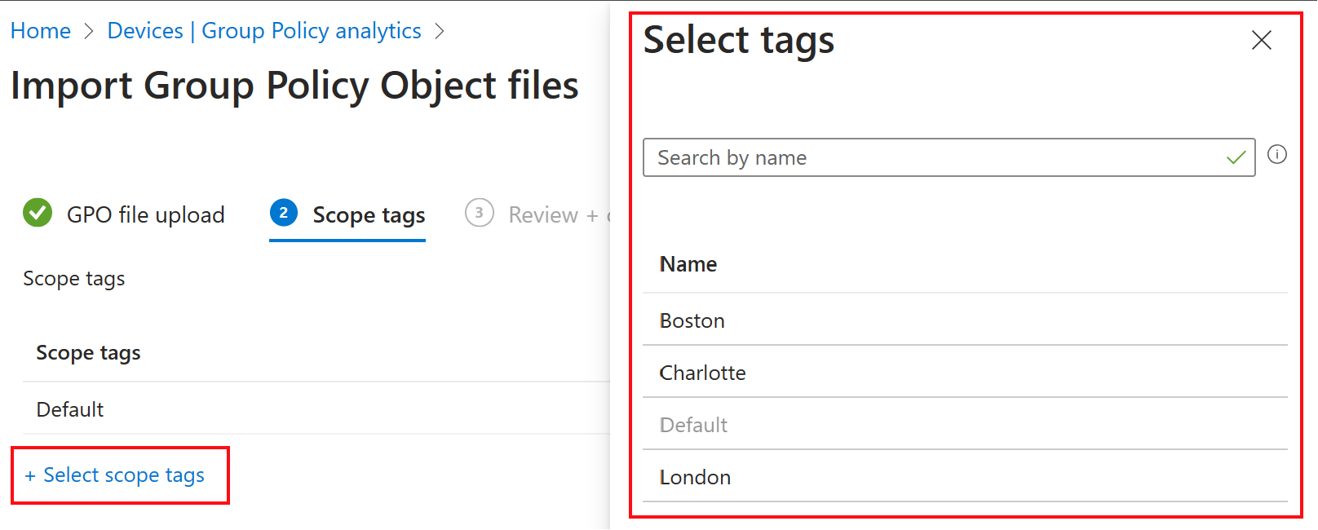The height and width of the screenshot is (530, 1318).
Task: Click the breadcrumb chevron after Home
Action: click(90, 32)
